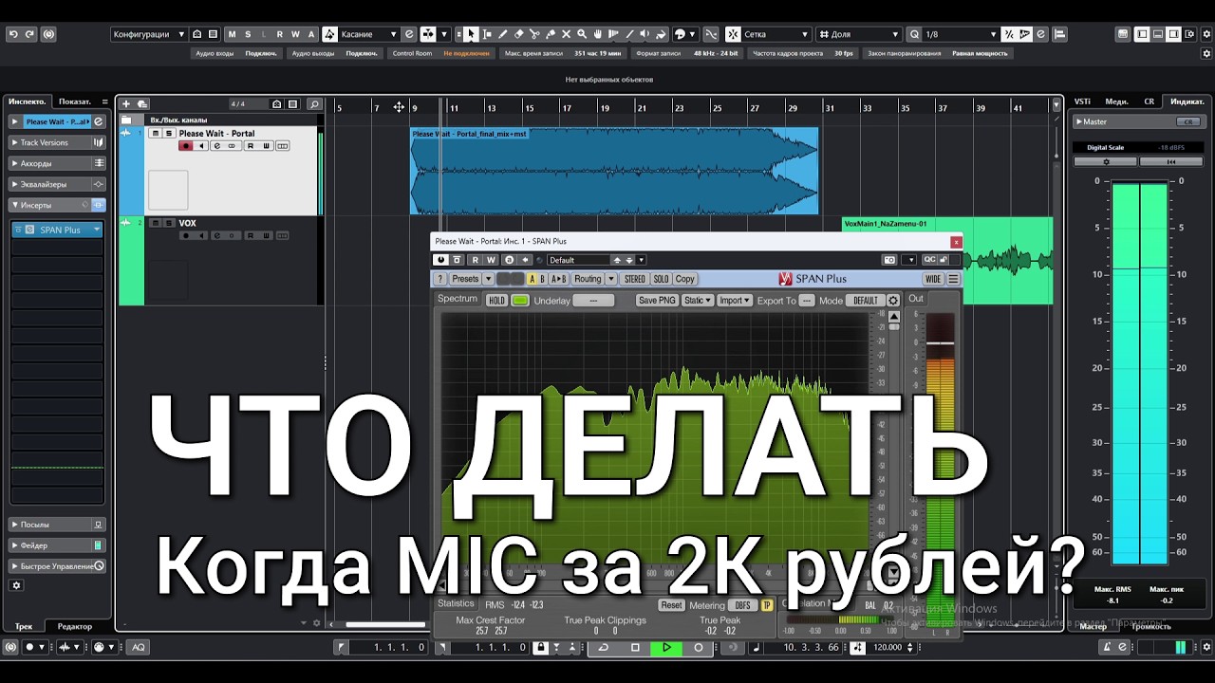Select the Громкость tab at bottom right

coord(1151,626)
